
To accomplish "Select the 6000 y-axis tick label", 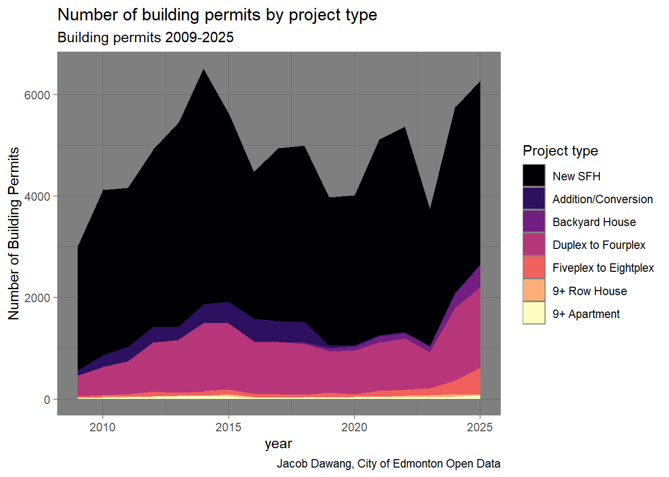I will [37, 95].
